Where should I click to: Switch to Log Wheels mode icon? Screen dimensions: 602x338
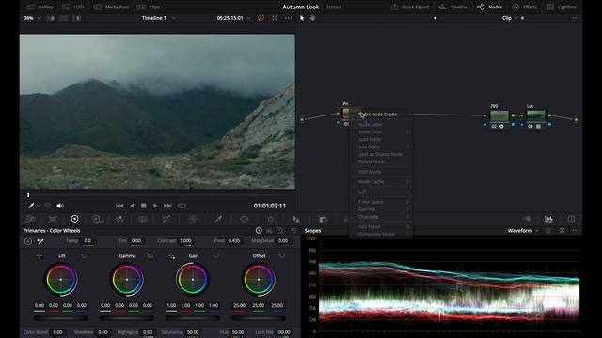(280, 230)
